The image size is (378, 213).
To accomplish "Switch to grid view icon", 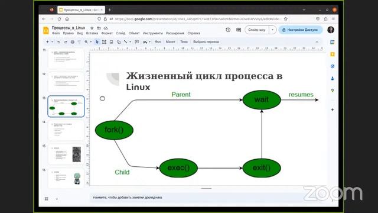I will click(x=46, y=199).
